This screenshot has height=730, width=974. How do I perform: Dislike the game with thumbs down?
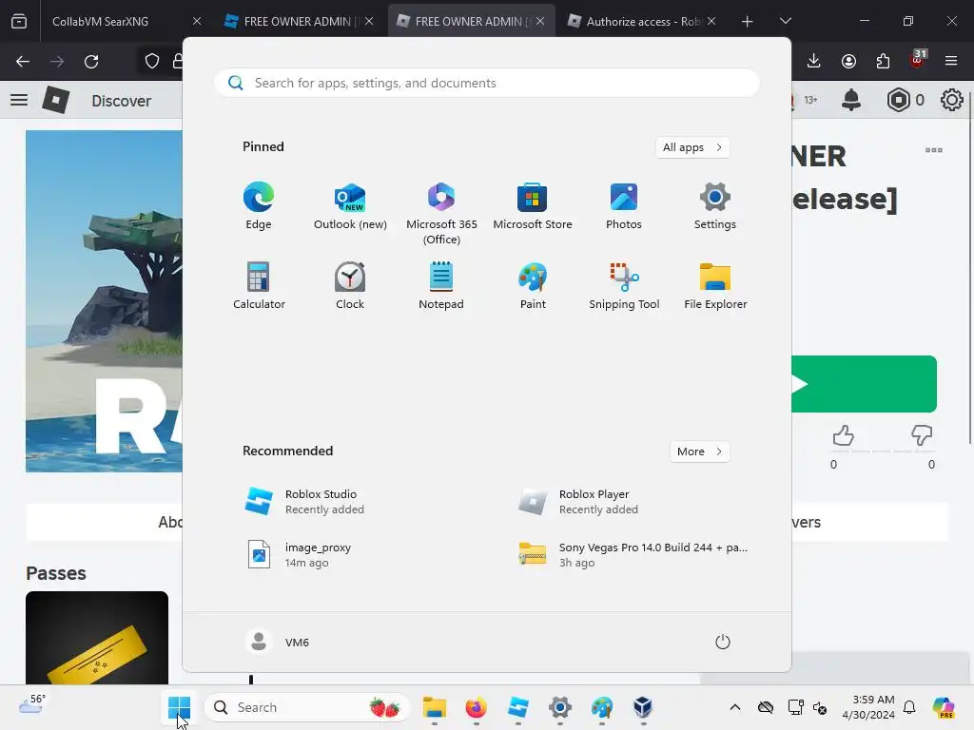pyautogui.click(x=922, y=435)
